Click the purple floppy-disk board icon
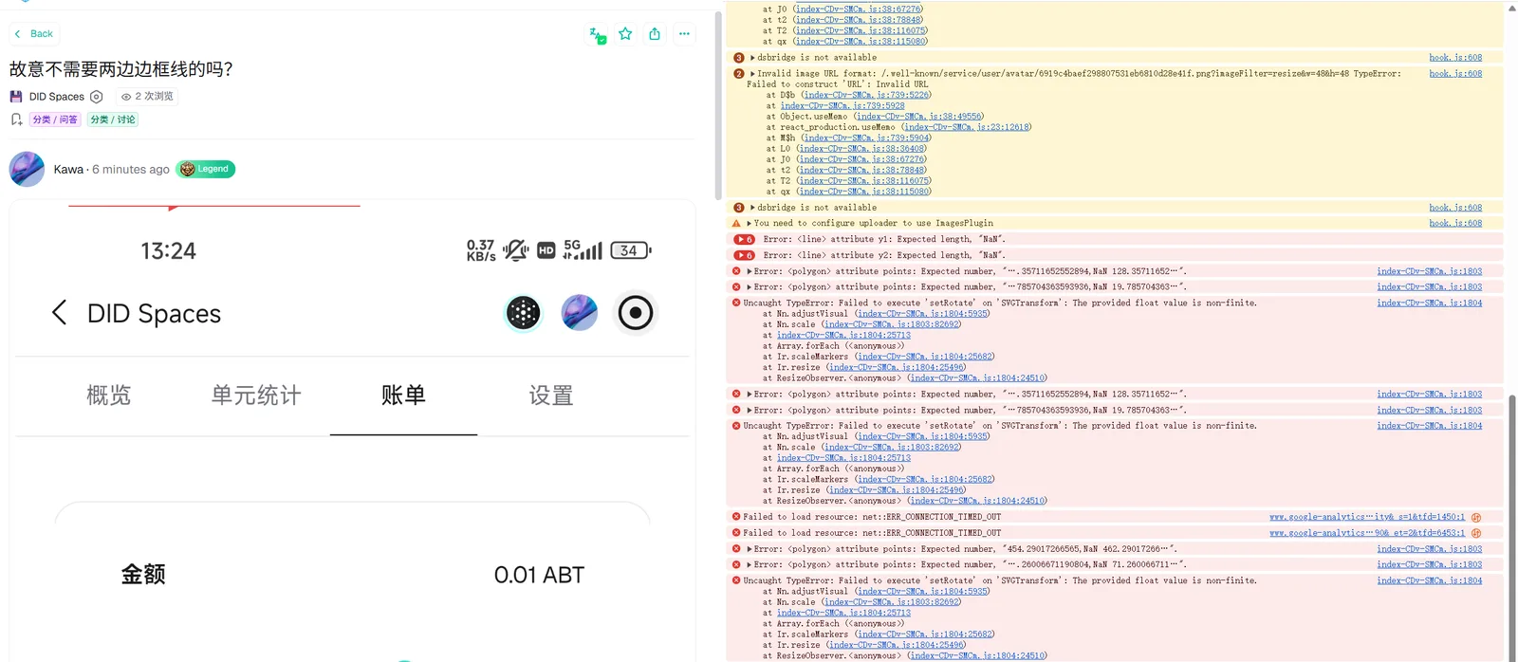1518x662 pixels. 16,97
